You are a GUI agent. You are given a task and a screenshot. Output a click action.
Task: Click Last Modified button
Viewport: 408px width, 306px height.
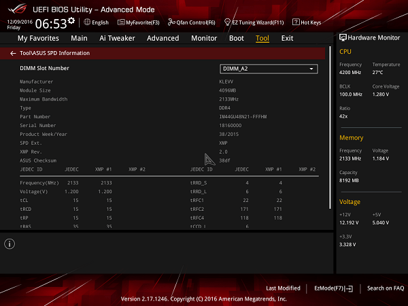[x=283, y=288]
